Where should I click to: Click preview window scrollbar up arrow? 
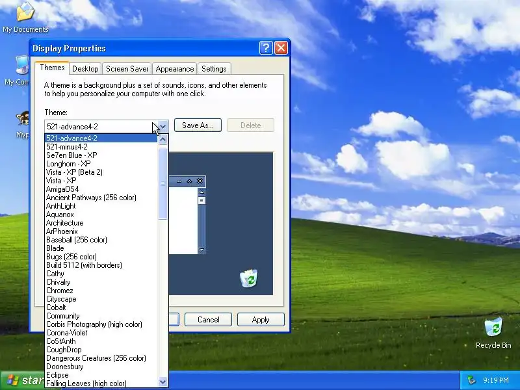pyautogui.click(x=201, y=192)
